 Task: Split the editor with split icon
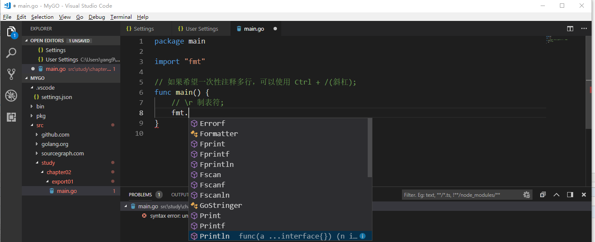(570, 29)
